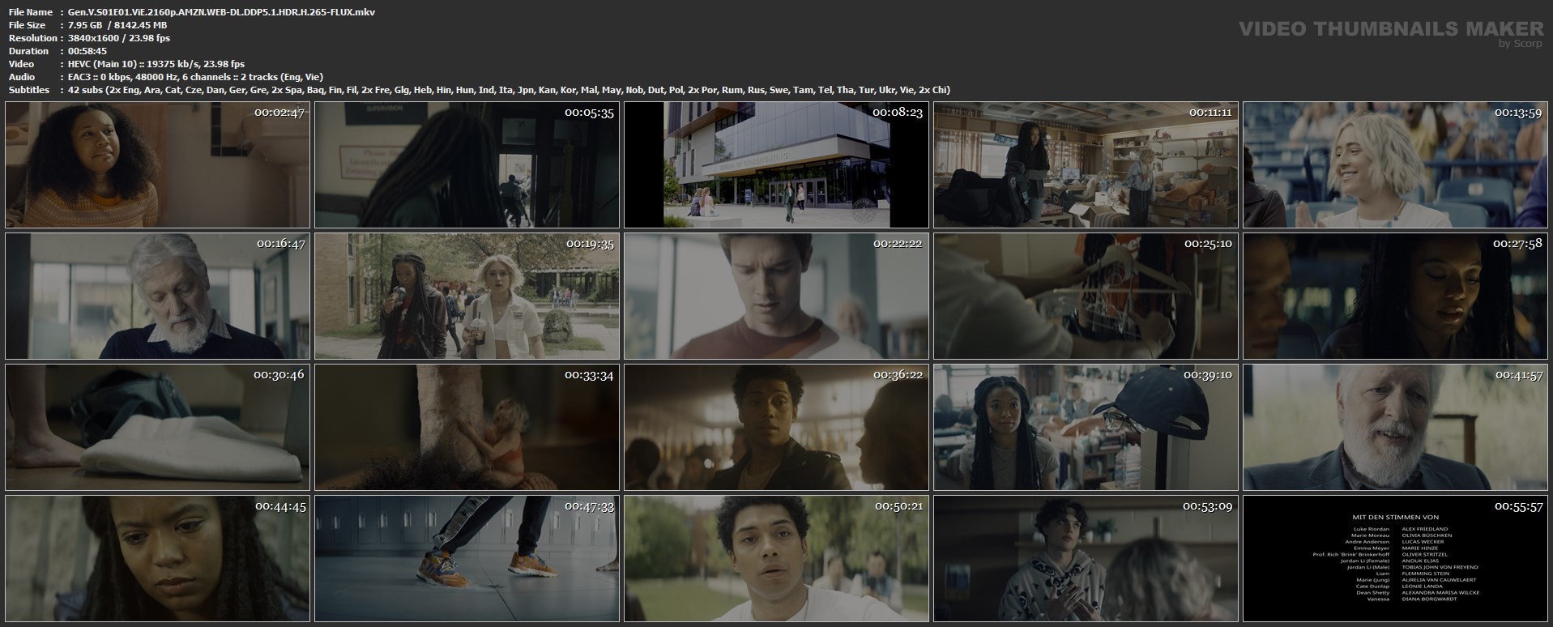
Task: Select the credits frame at 00:55:57
Action: point(1395,558)
